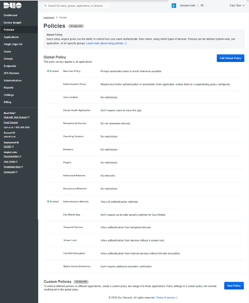This screenshot has width=249, height=303.
Task: Click the carysun.com account name
Action: (188, 5)
